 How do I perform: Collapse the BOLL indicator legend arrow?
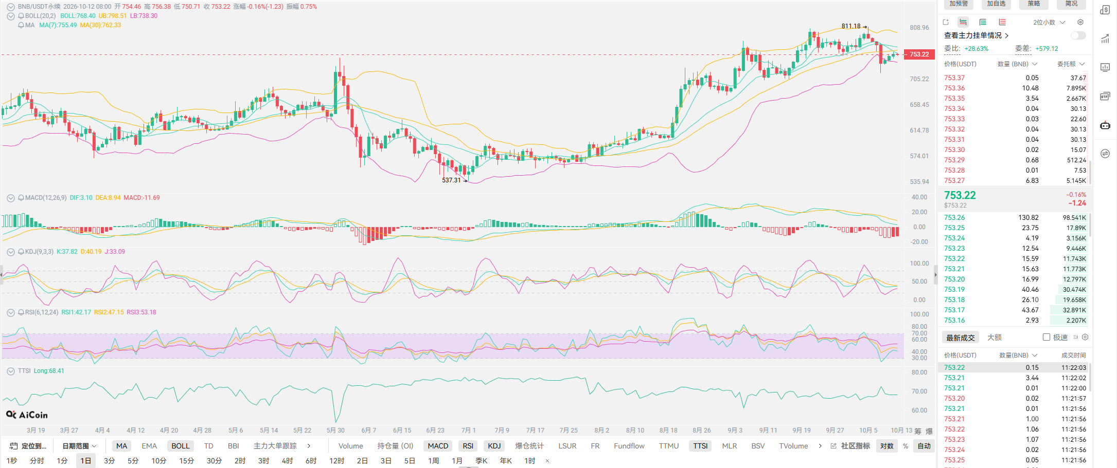[10, 16]
